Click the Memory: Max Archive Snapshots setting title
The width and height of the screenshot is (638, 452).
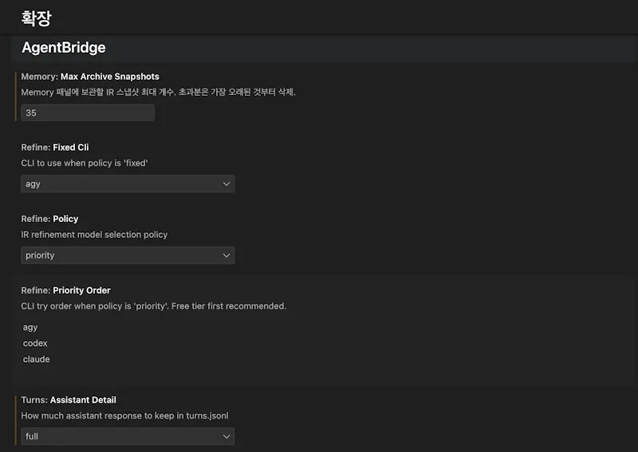(x=90, y=77)
